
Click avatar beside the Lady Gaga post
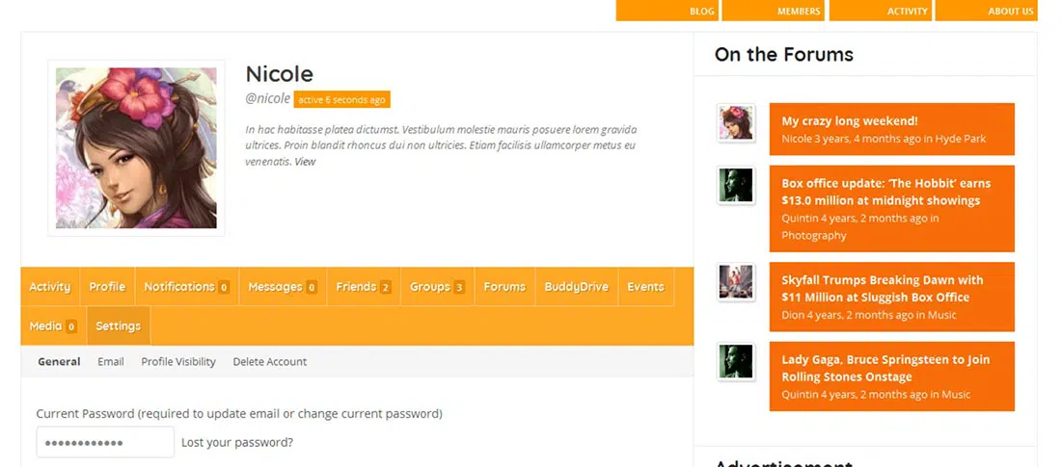736,362
